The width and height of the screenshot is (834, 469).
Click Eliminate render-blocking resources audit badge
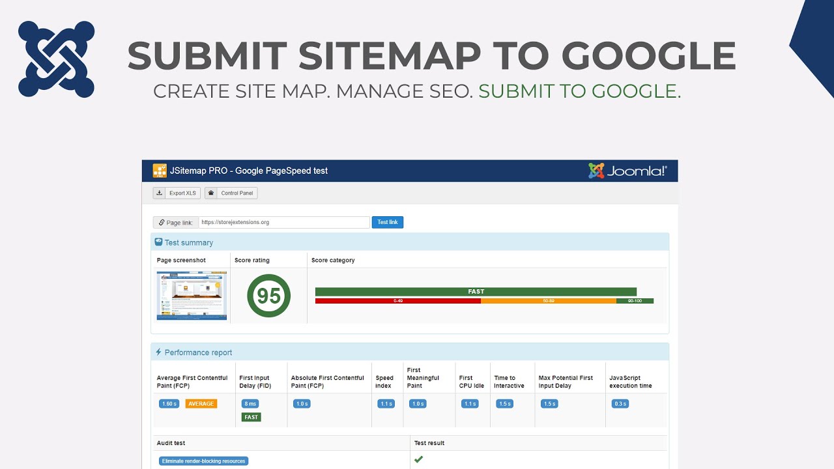[204, 461]
